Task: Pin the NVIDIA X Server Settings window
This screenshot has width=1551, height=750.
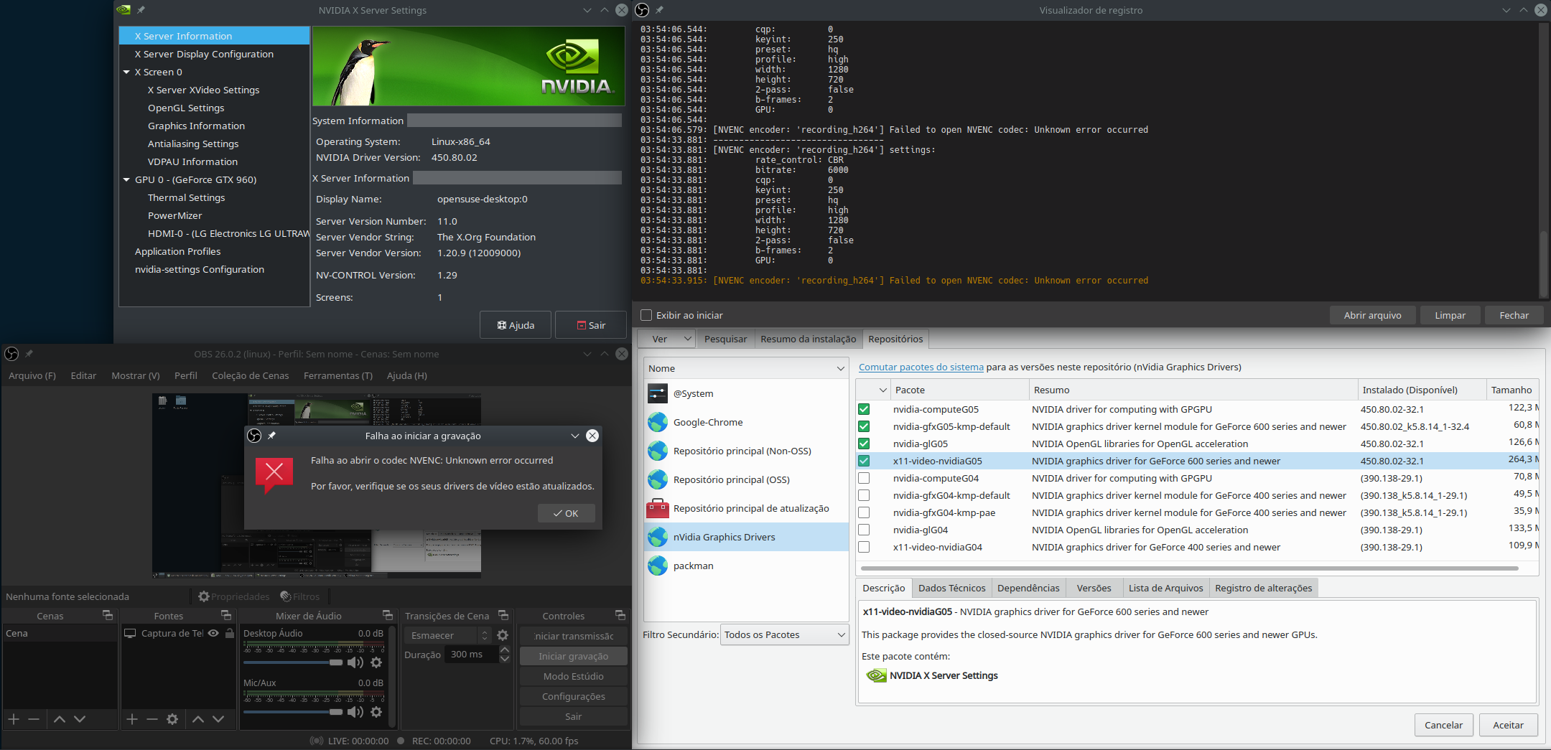Action: [141, 10]
